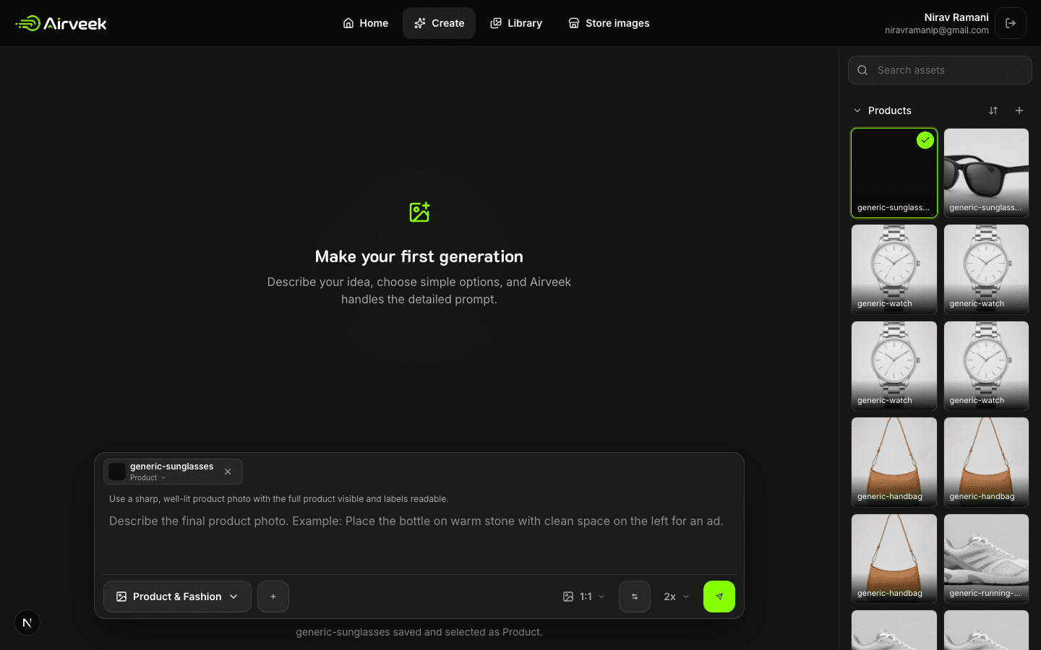This screenshot has height=650, width=1041.
Task: Click the sort products arrows icon
Action: pos(993,110)
